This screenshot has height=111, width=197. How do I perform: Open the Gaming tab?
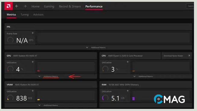pyautogui.click(x=49, y=6)
